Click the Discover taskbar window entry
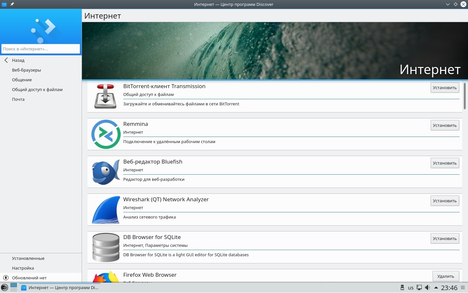The image size is (468, 293). point(60,287)
